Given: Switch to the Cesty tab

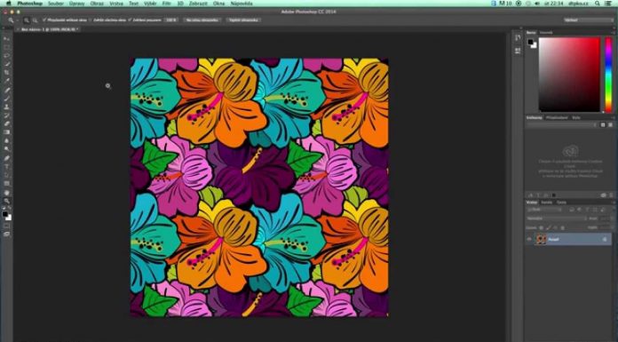Looking at the screenshot, I should click(561, 203).
